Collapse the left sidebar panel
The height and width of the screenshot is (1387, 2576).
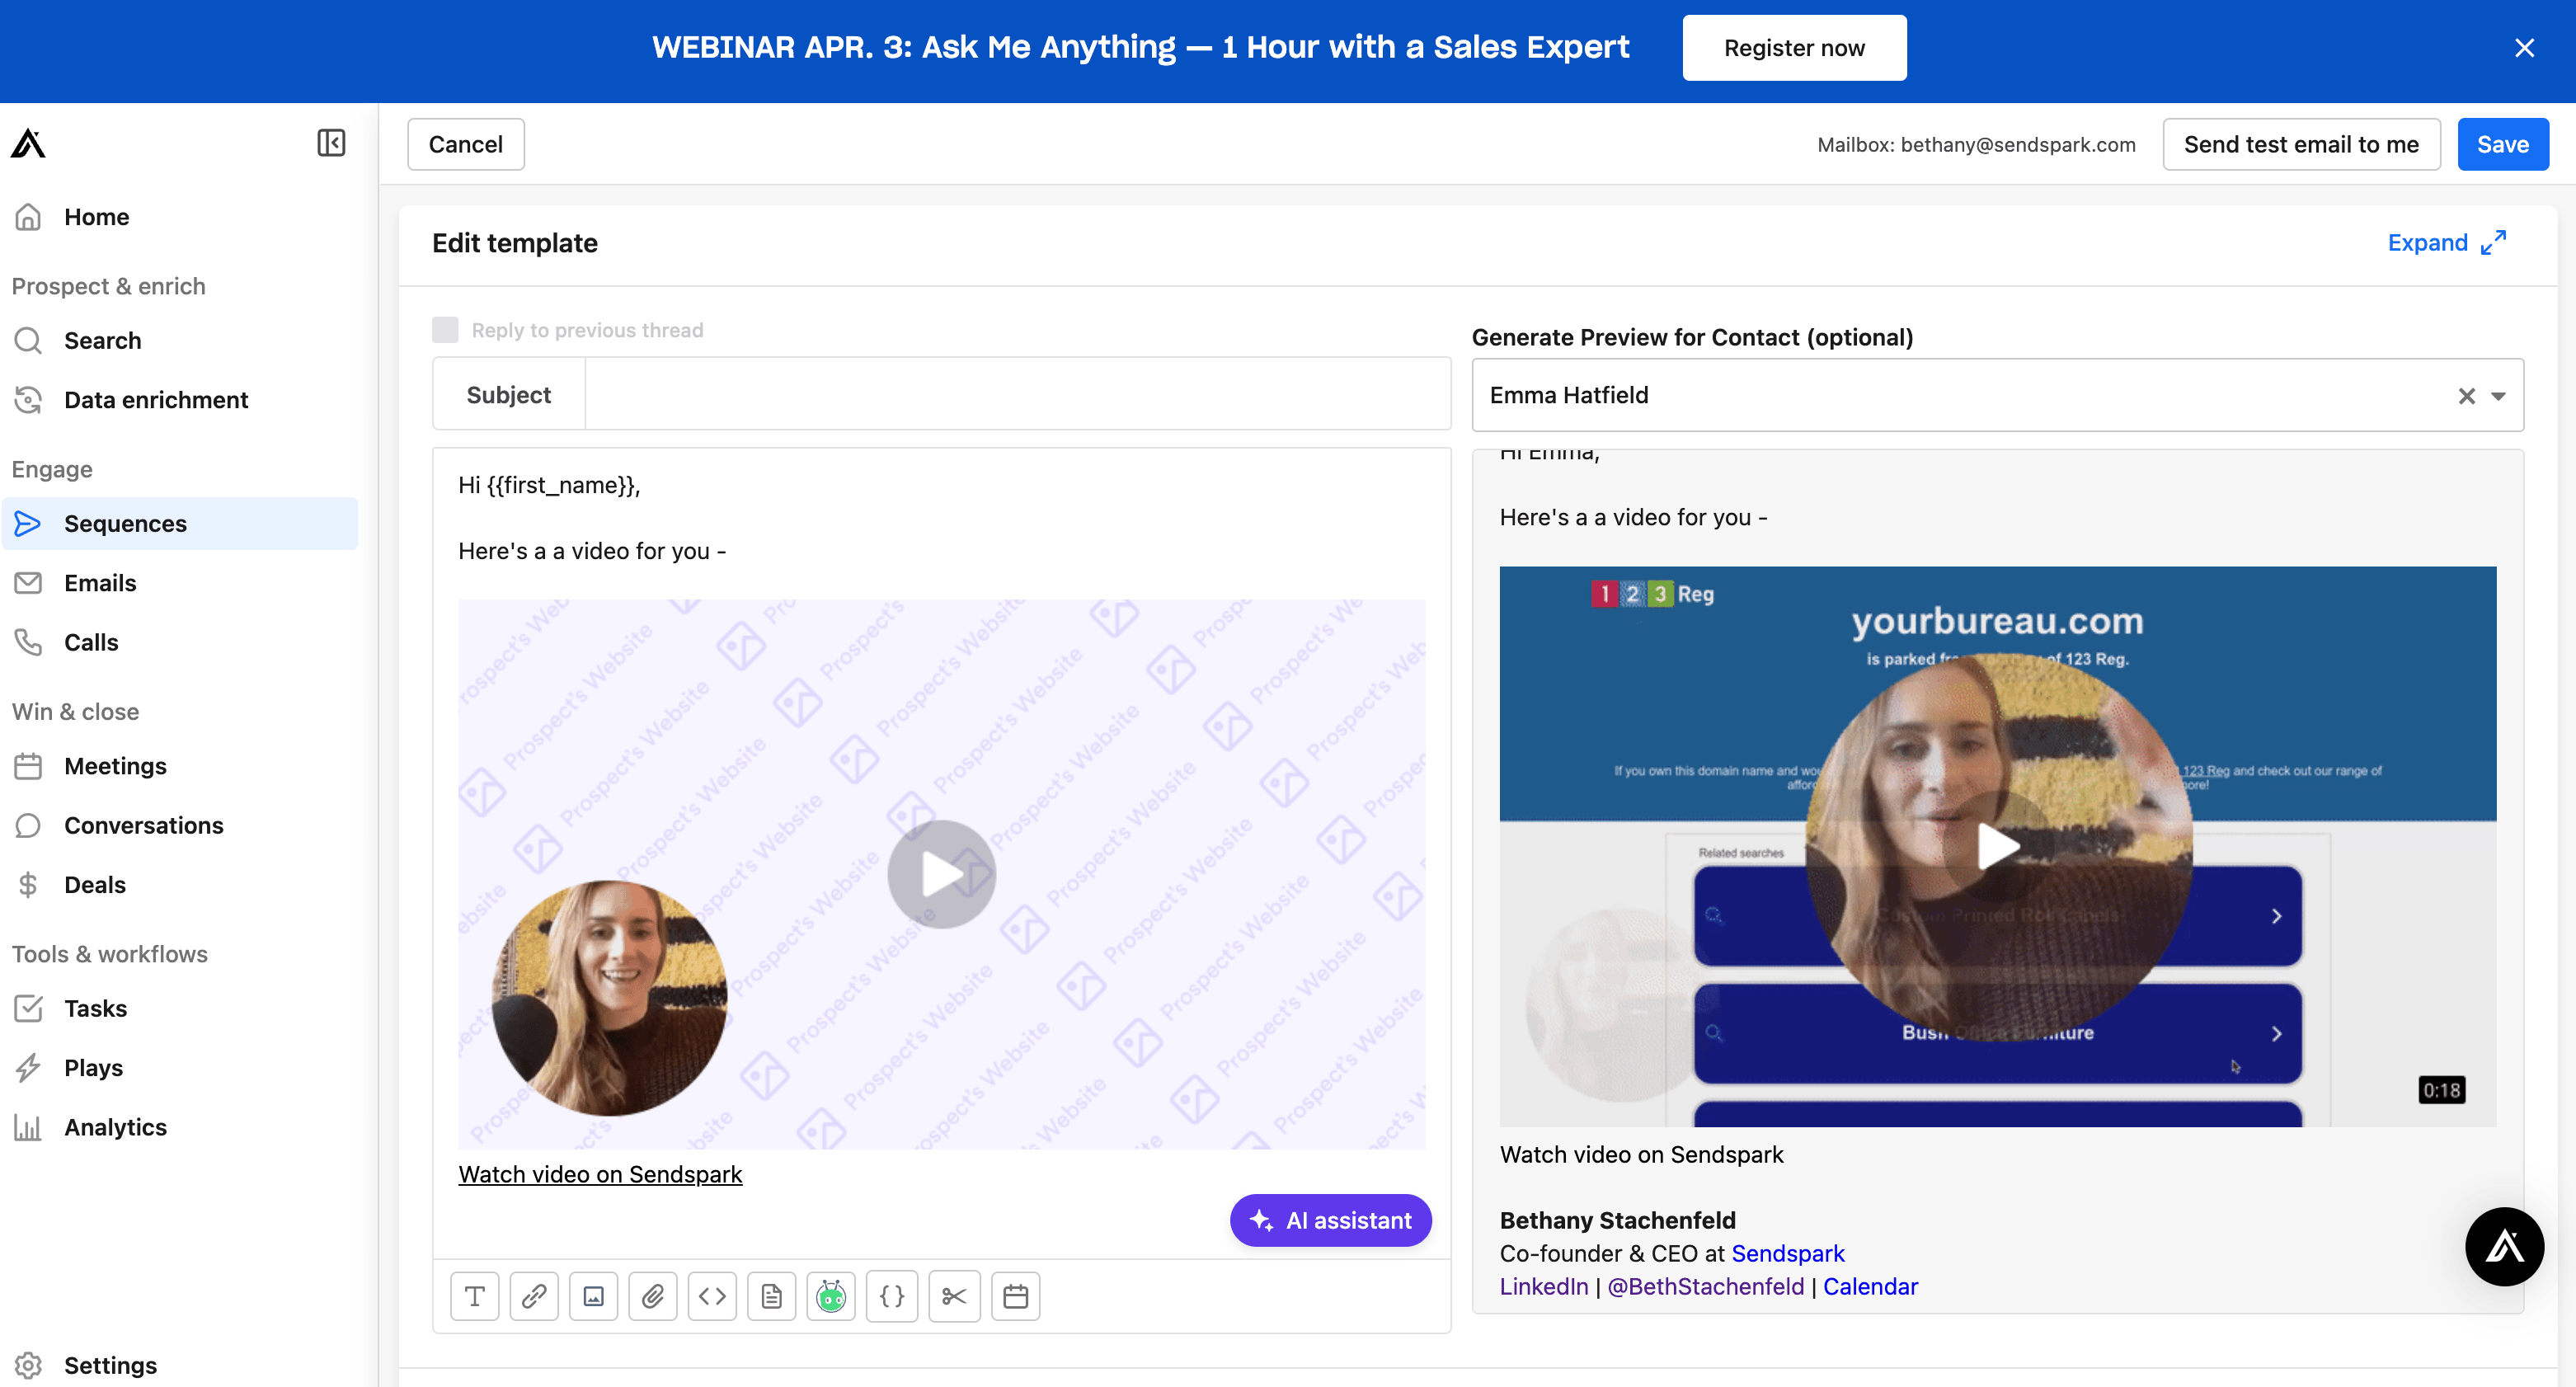click(331, 143)
